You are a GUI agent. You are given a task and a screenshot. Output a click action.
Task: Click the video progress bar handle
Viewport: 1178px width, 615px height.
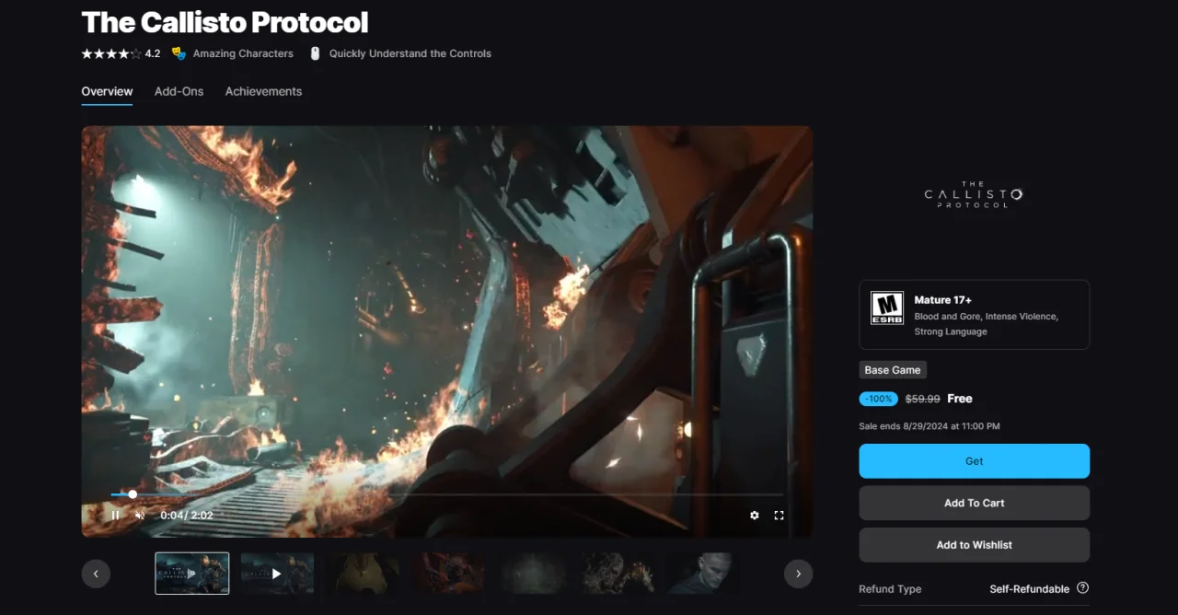tap(133, 494)
